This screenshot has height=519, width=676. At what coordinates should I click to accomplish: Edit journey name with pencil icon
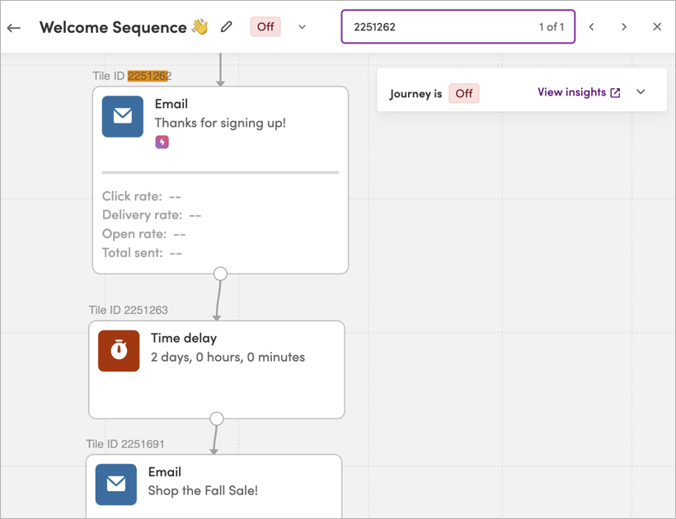coord(227,26)
